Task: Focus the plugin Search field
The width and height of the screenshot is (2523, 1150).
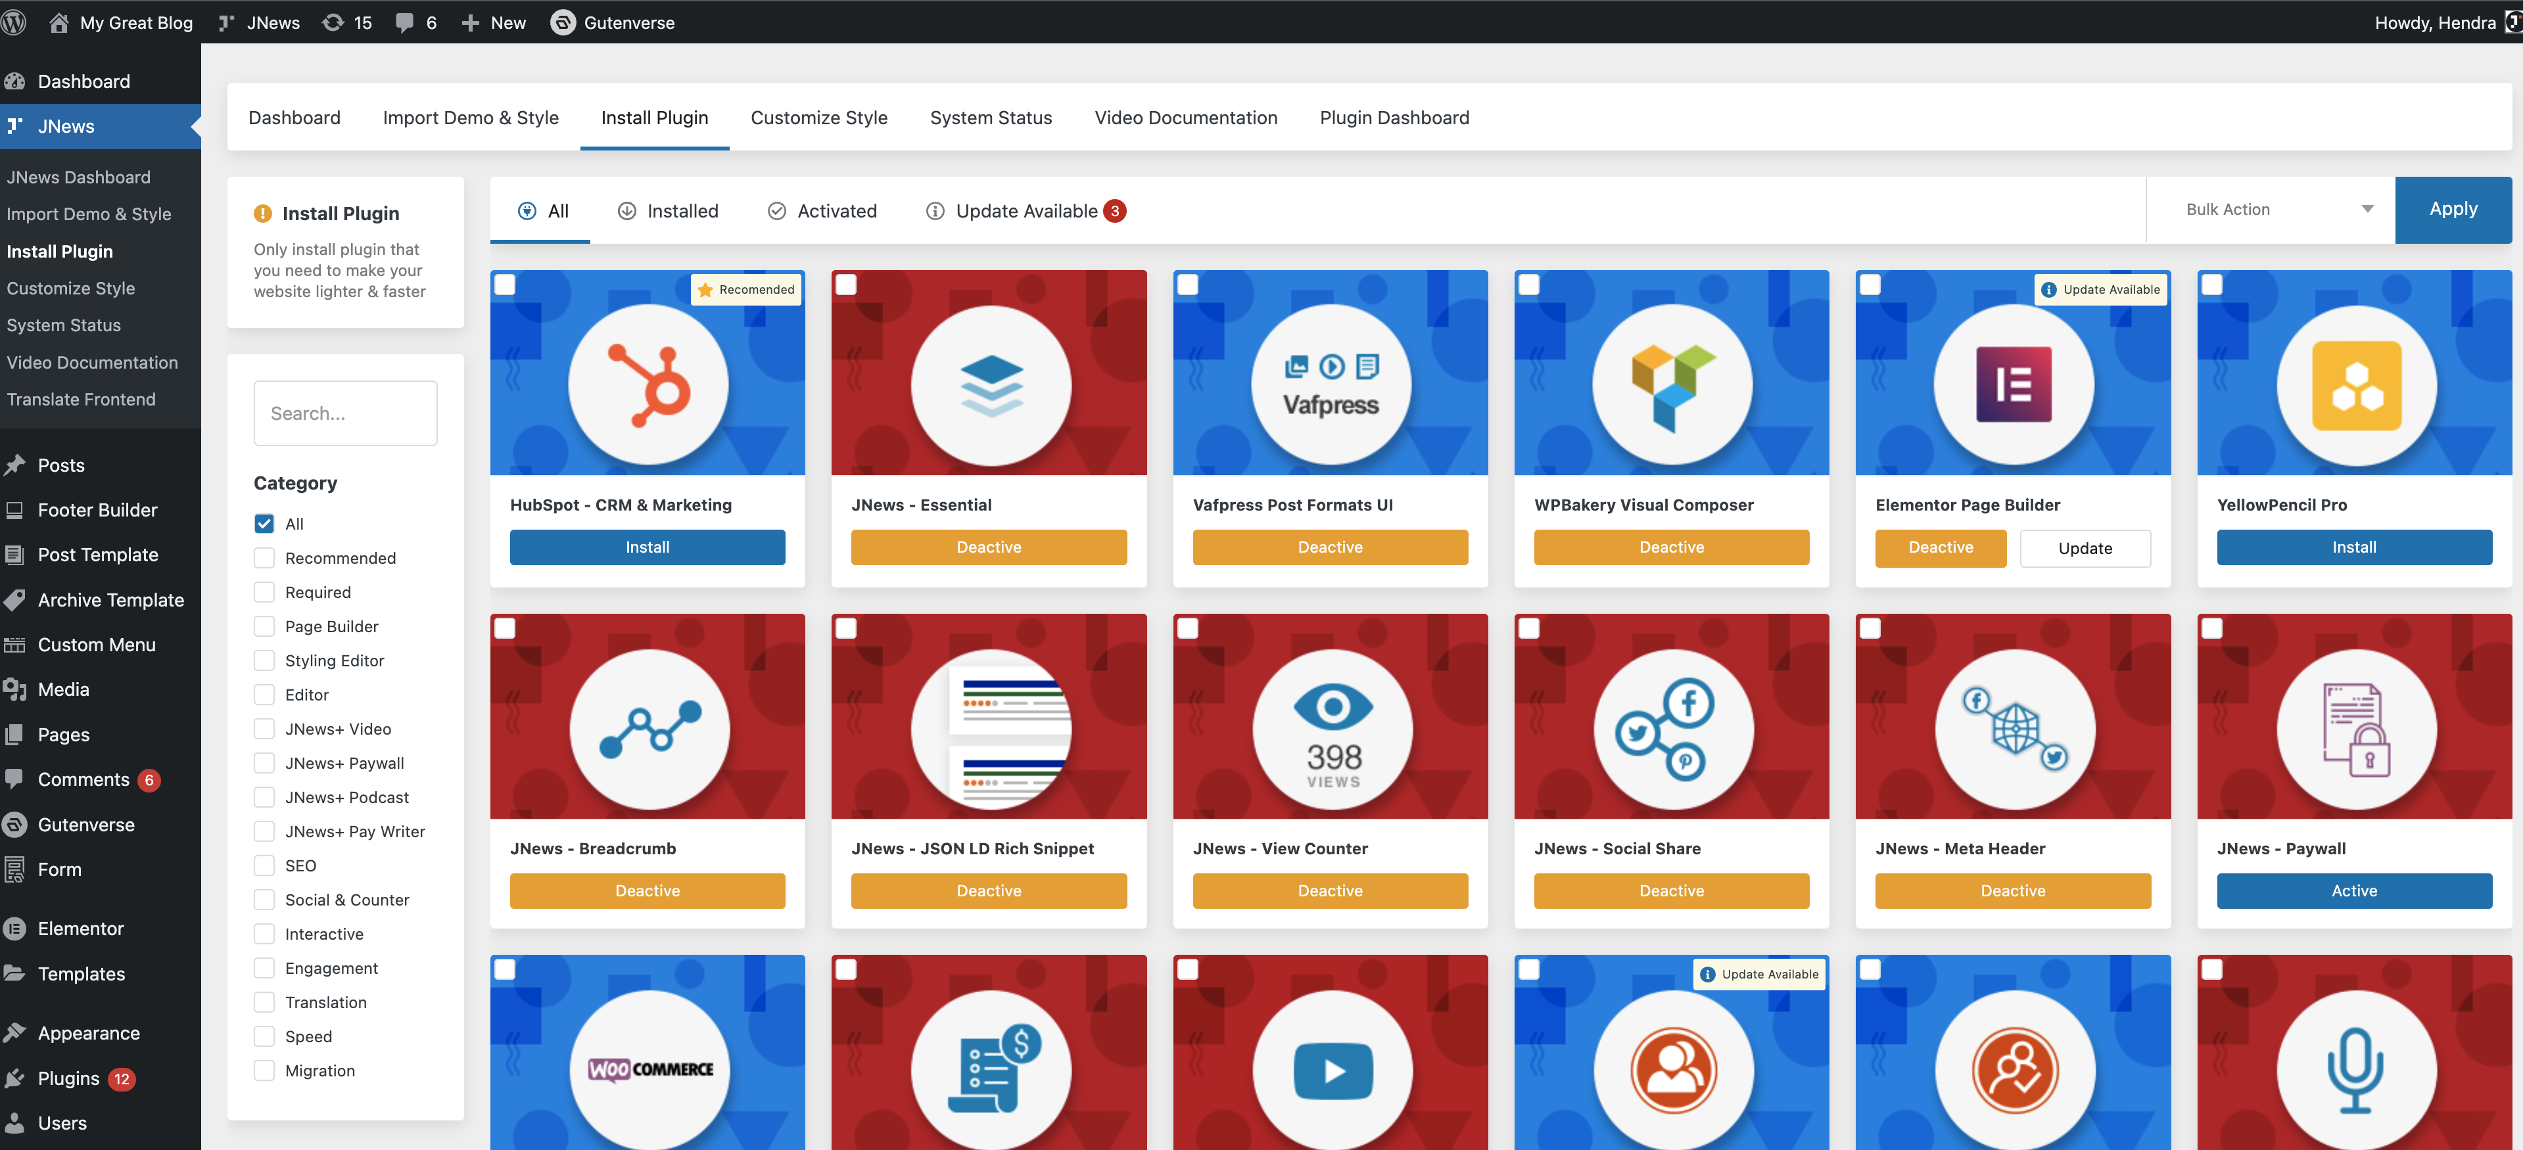Action: [346, 413]
